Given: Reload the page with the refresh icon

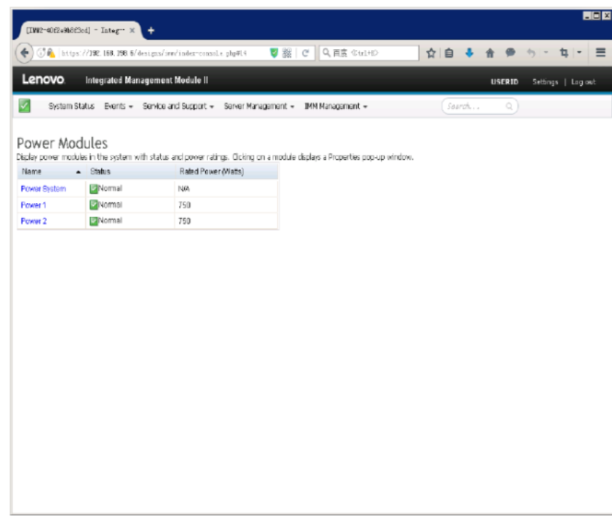Looking at the screenshot, I should (x=305, y=53).
